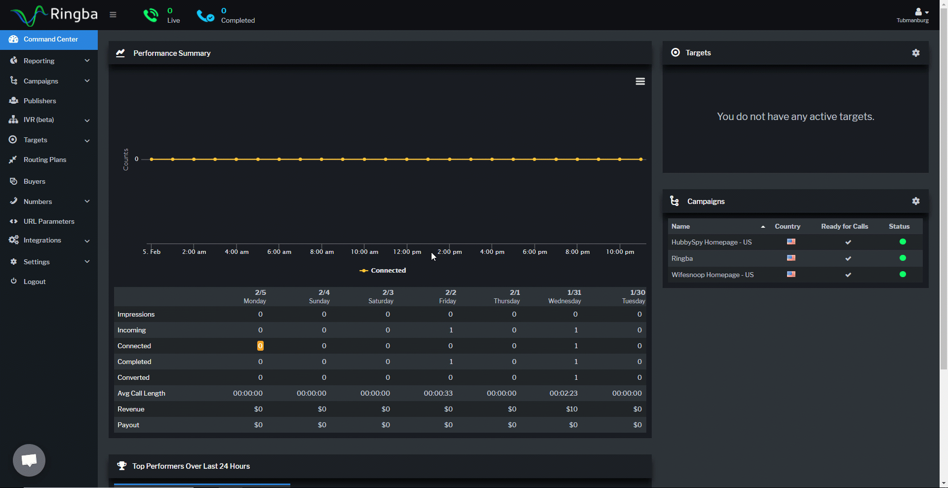Click the Logout power icon

(x=13, y=281)
